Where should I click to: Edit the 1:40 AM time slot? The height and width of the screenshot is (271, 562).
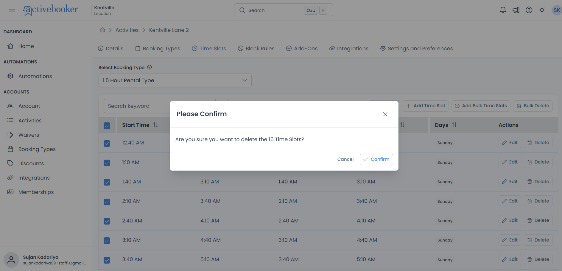(x=510, y=182)
